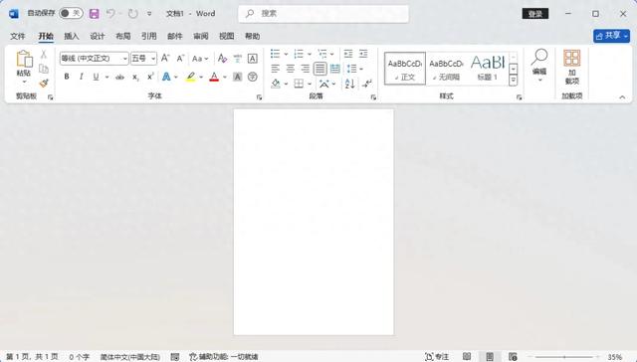Open borders dropdown arrow
The width and height of the screenshot is (637, 362).
coord(310,84)
